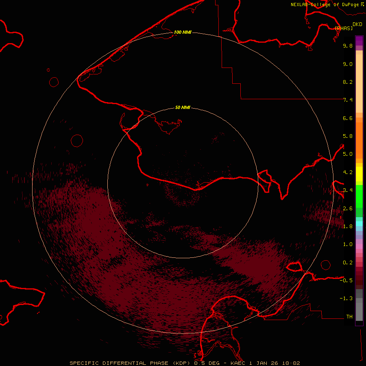The height and width of the screenshot is (366, 366).
Task: Click the 5.0 value on the color scale
Action: click(x=348, y=154)
